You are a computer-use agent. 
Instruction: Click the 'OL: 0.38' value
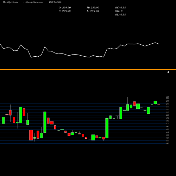[120, 14]
